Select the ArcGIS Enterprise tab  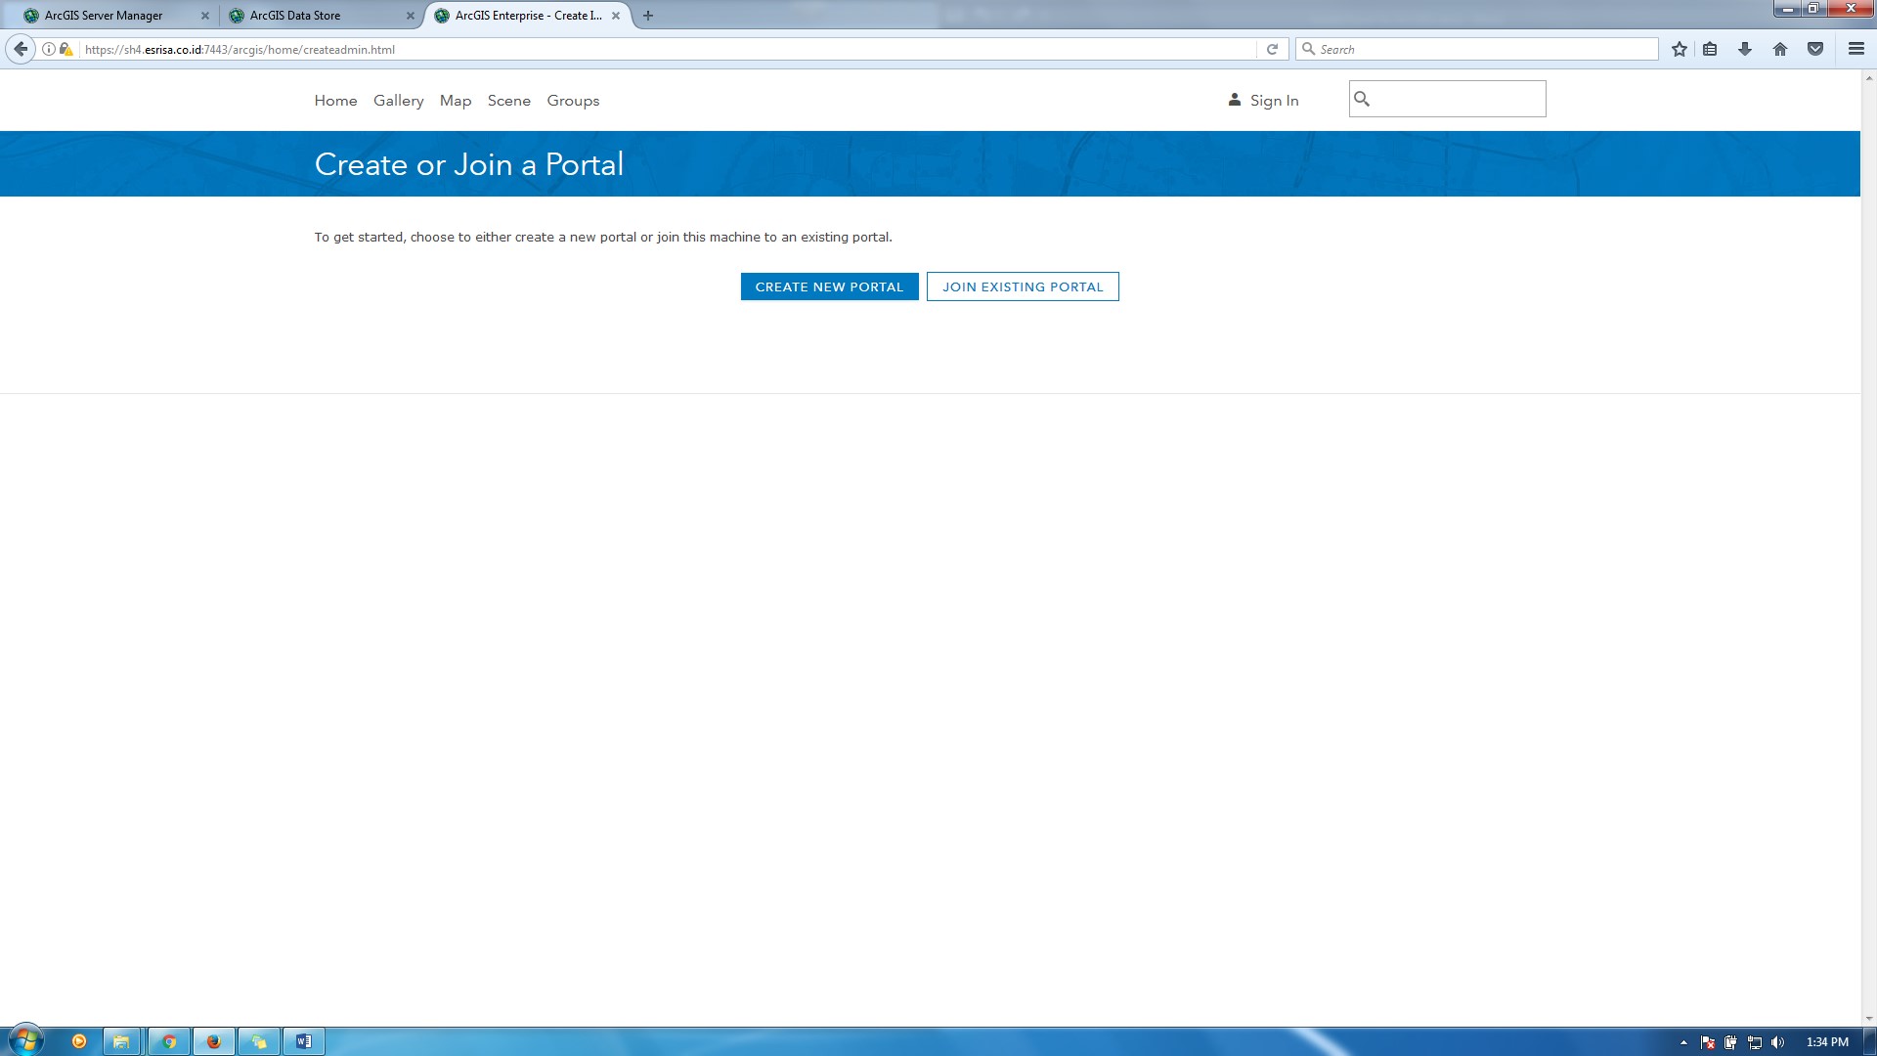point(528,16)
